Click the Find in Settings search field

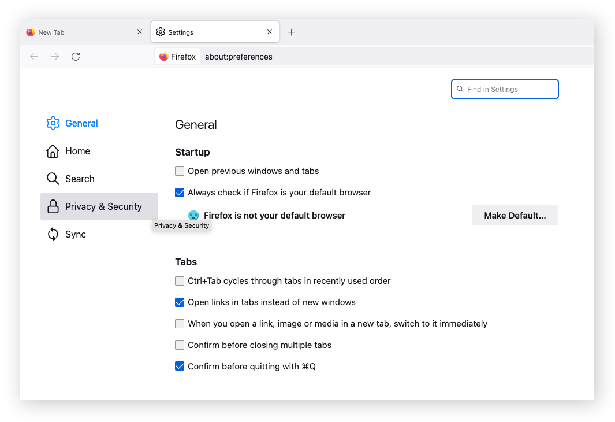click(505, 89)
